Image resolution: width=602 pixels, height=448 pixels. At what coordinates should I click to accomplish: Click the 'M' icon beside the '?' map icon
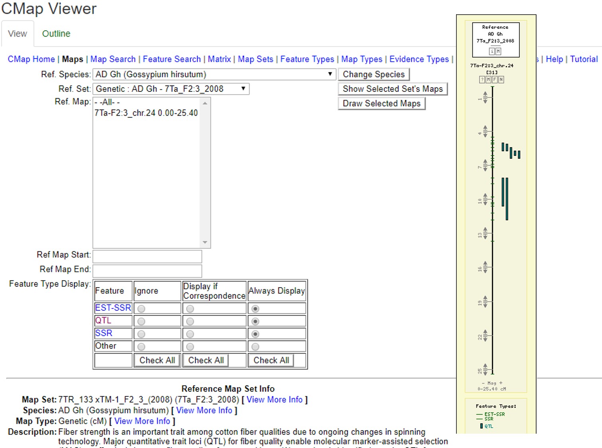(x=488, y=80)
